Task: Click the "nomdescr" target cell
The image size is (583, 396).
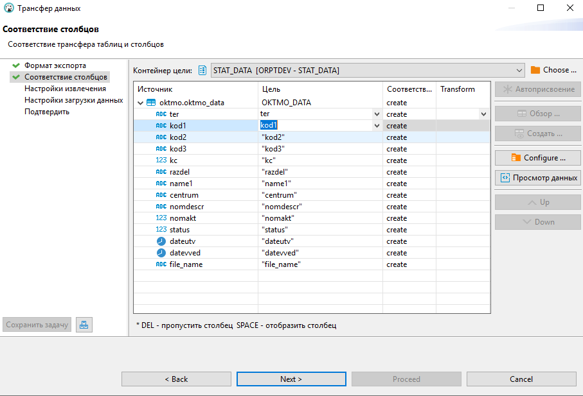Action: [321, 207]
